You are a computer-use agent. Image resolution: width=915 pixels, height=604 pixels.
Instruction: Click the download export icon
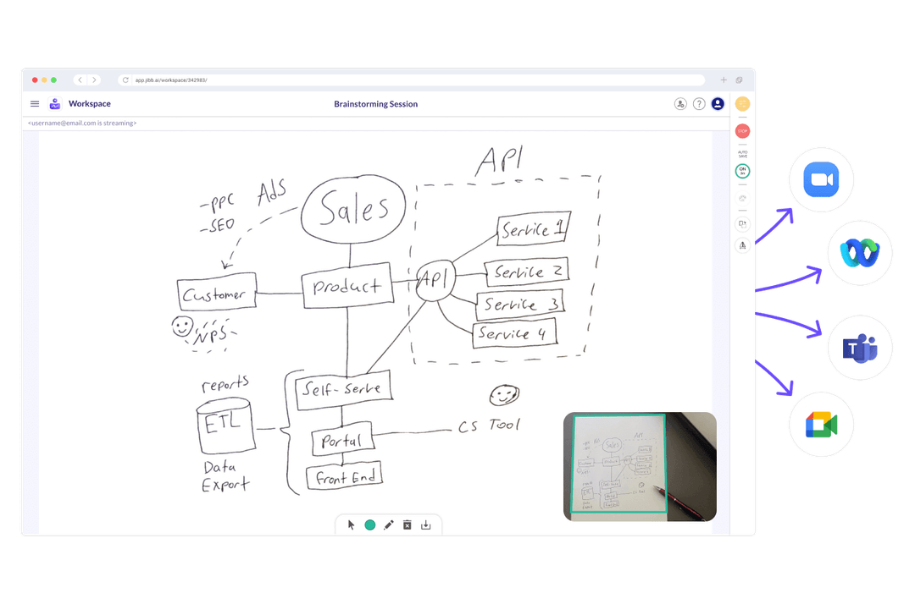(426, 524)
